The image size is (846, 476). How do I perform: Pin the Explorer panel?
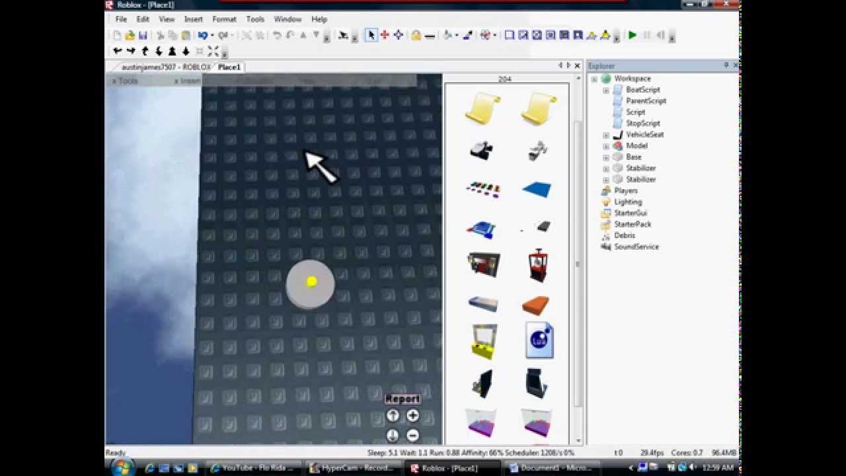click(x=726, y=65)
